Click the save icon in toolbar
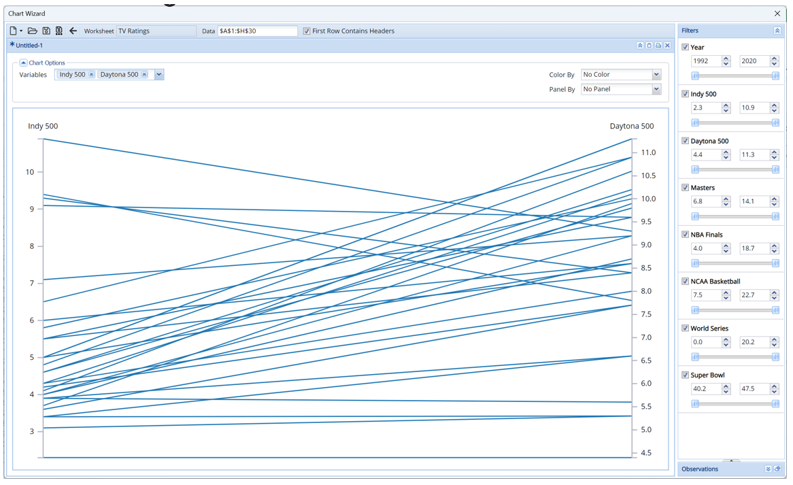Viewport: 793px width, 485px height. click(x=46, y=31)
